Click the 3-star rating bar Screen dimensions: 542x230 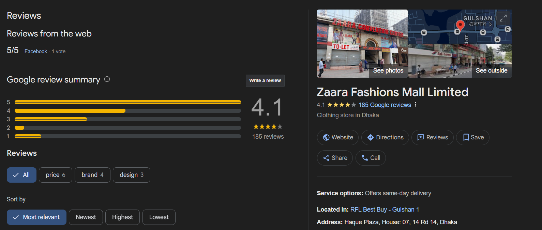pos(128,119)
